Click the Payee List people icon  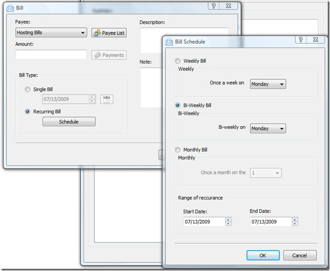click(x=97, y=33)
